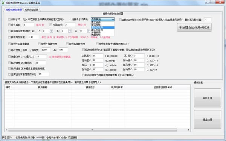Click the resolution height field 720

[x=63, y=50]
